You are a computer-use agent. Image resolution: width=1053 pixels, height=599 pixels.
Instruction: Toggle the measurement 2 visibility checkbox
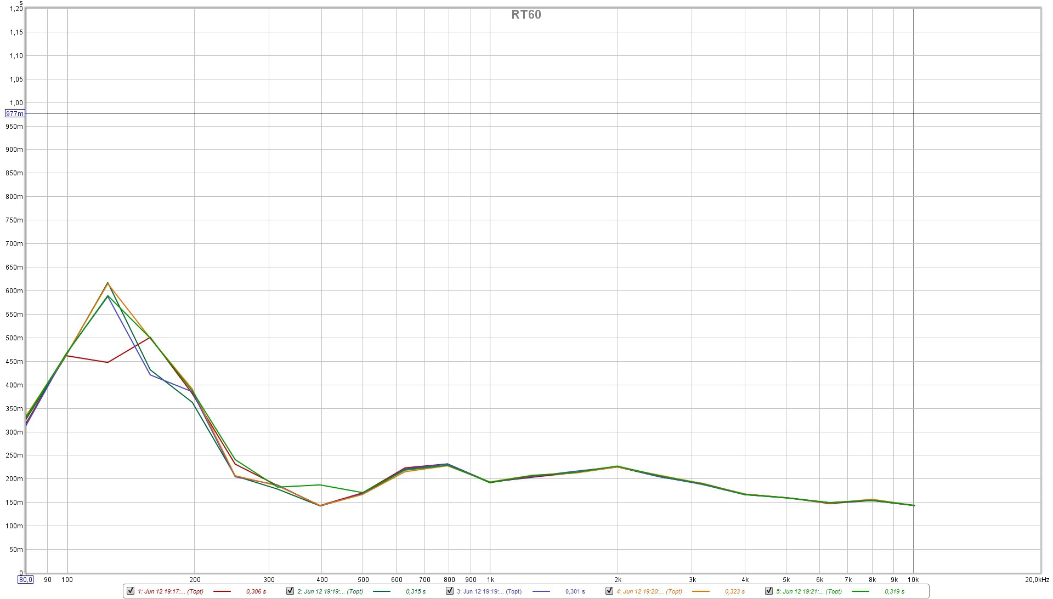click(x=290, y=591)
